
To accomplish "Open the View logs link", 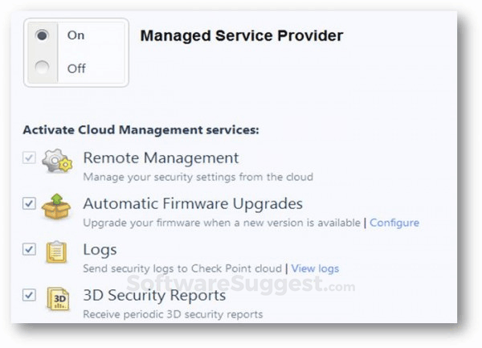I will pyautogui.click(x=315, y=268).
